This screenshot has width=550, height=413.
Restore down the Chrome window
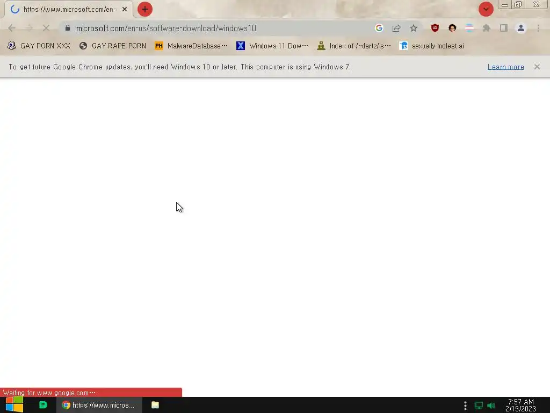(518, 5)
